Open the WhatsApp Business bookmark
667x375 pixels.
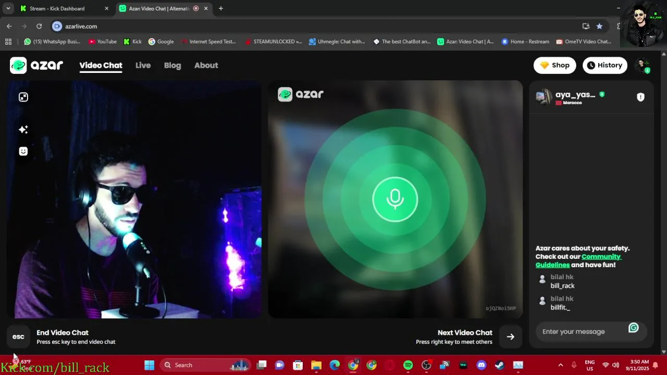(52, 42)
